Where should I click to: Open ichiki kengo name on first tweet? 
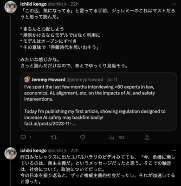[33, 4]
